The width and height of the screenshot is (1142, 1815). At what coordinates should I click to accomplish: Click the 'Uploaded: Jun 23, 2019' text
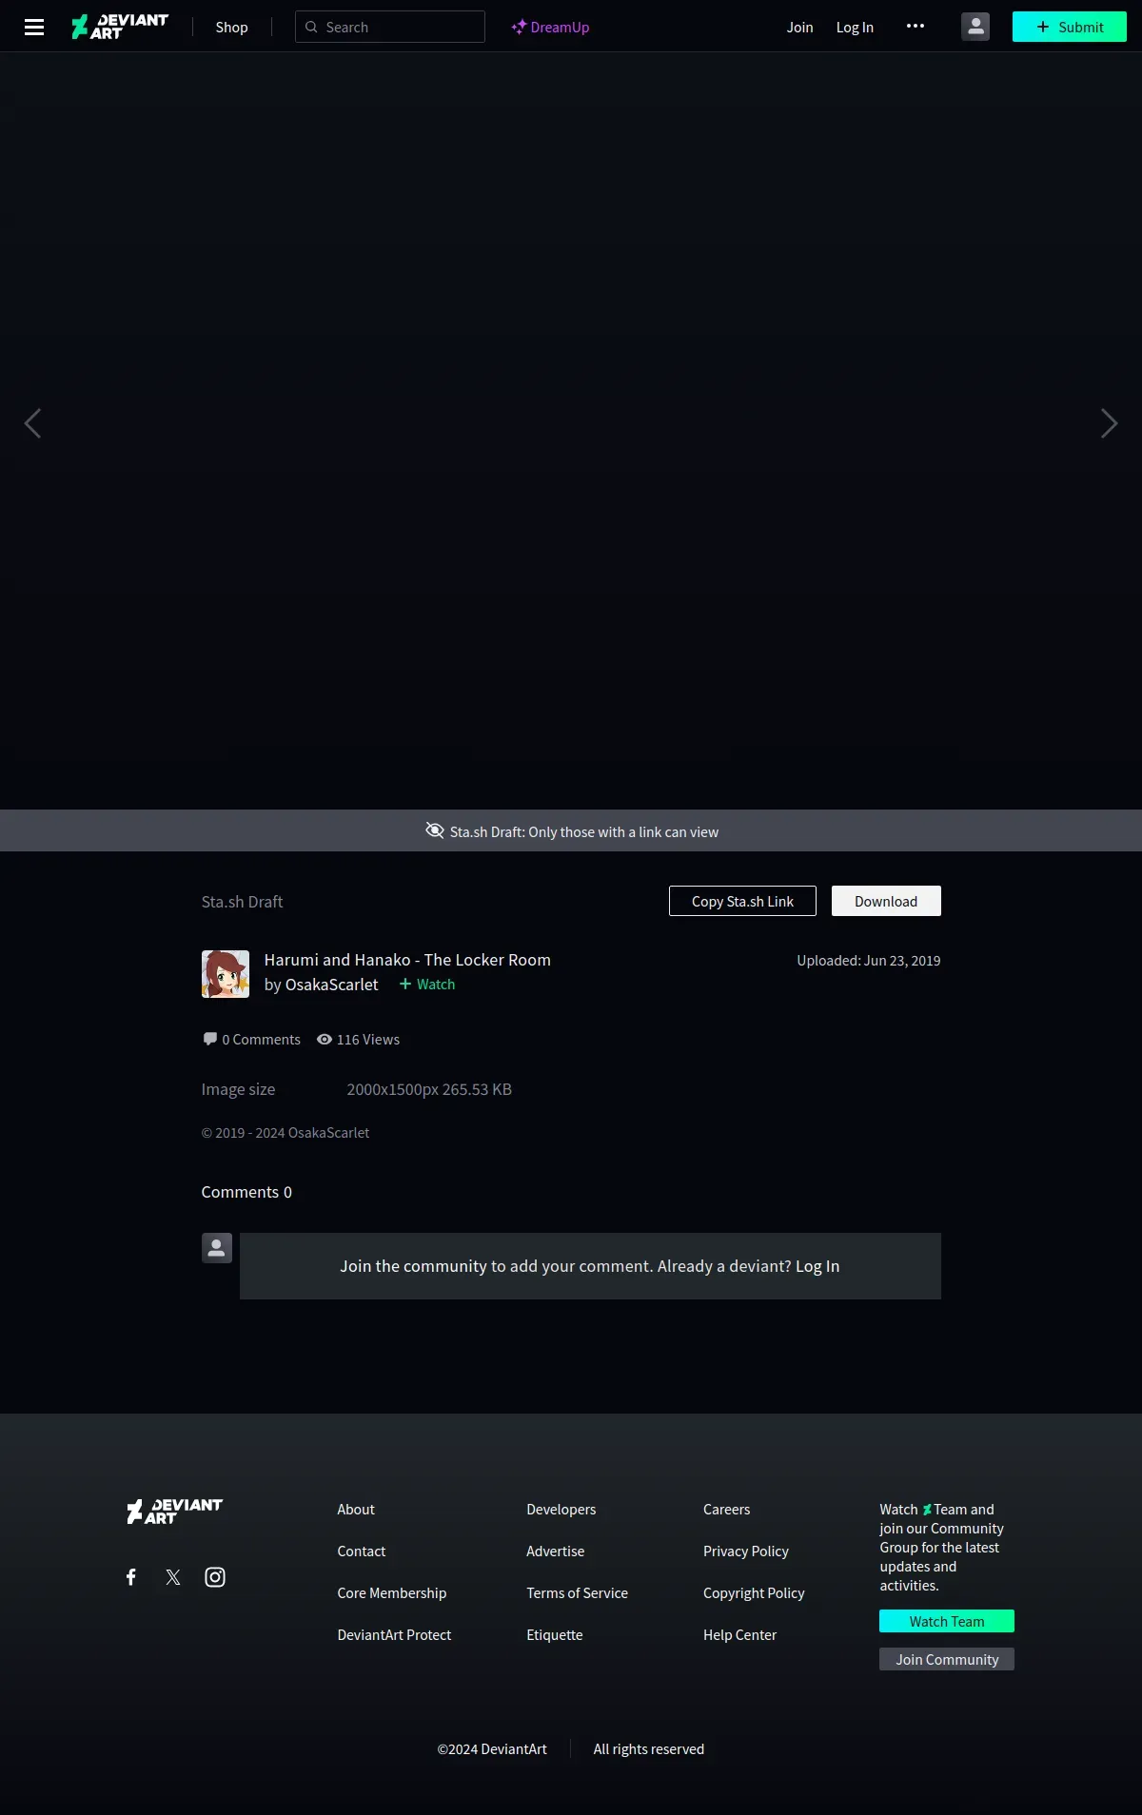[x=869, y=961]
